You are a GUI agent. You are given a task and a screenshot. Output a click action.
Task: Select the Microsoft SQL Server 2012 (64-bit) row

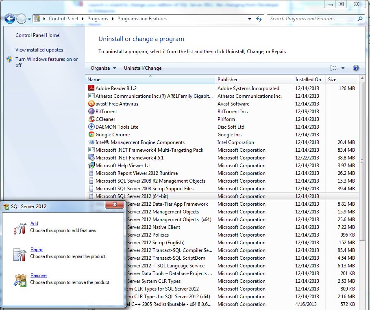point(222,196)
